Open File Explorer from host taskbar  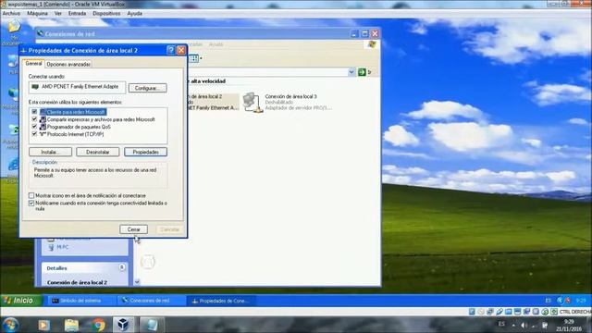[x=71, y=325]
